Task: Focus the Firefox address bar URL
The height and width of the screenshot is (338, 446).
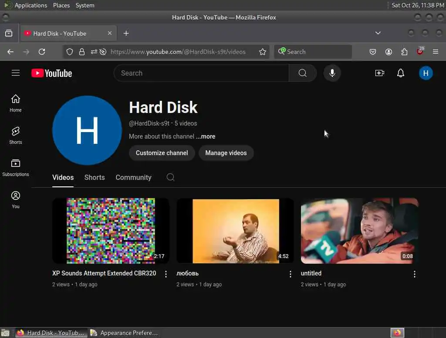Action: coord(178,52)
